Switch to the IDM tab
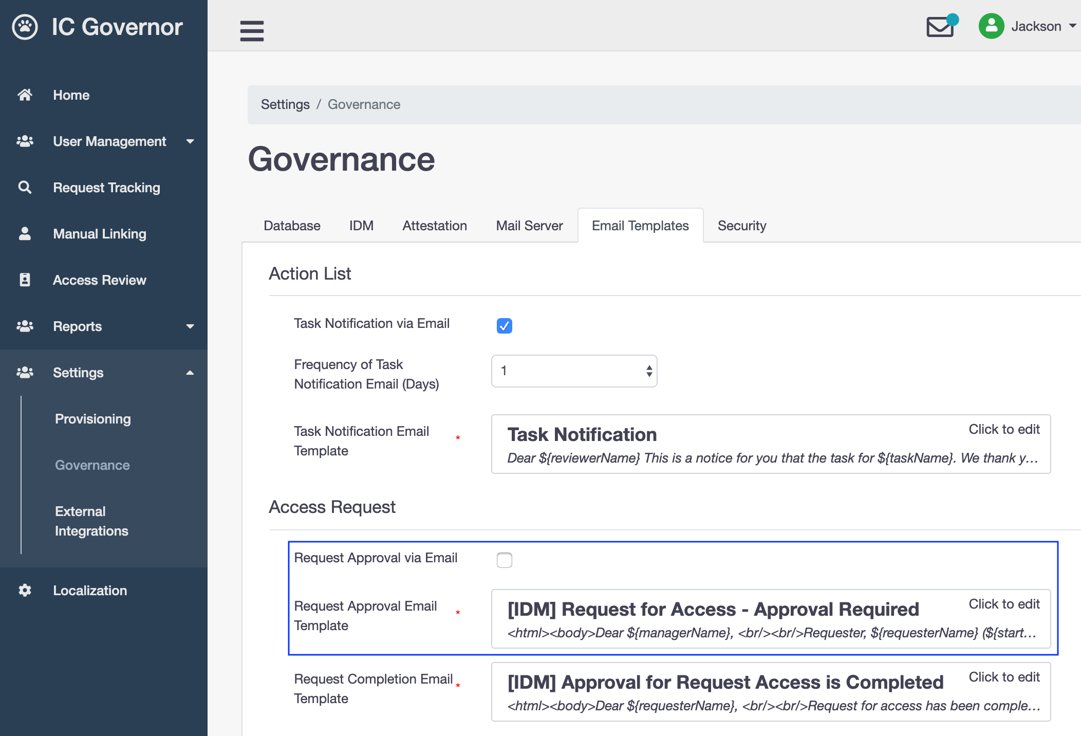This screenshot has height=736, width=1081. point(361,226)
